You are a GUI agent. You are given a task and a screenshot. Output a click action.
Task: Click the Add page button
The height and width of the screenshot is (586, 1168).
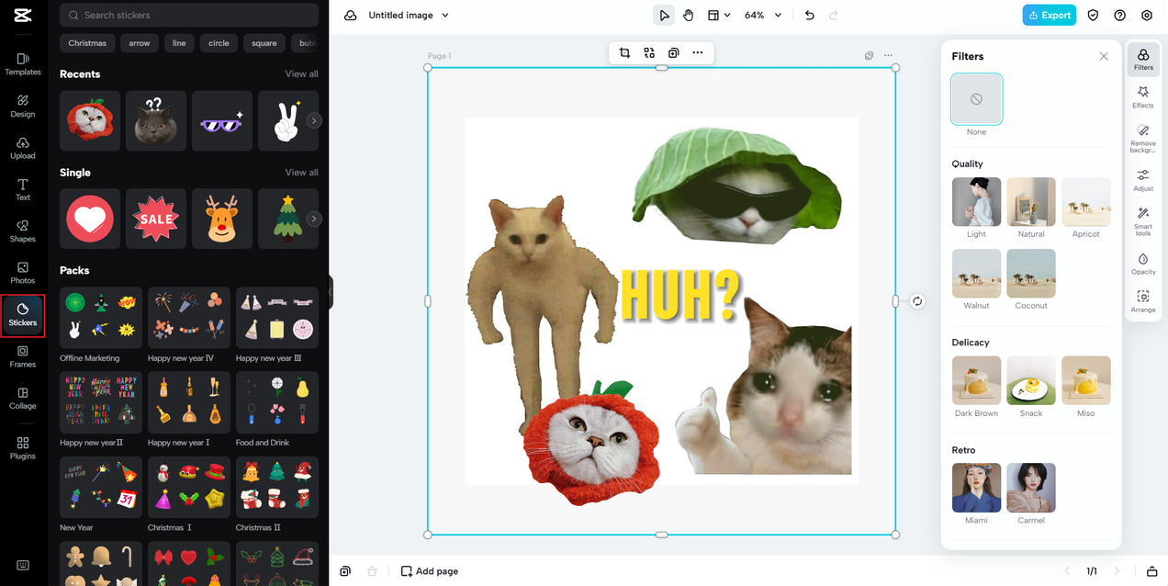click(429, 571)
